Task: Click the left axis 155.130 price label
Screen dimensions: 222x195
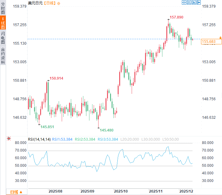Action: pos(20,43)
